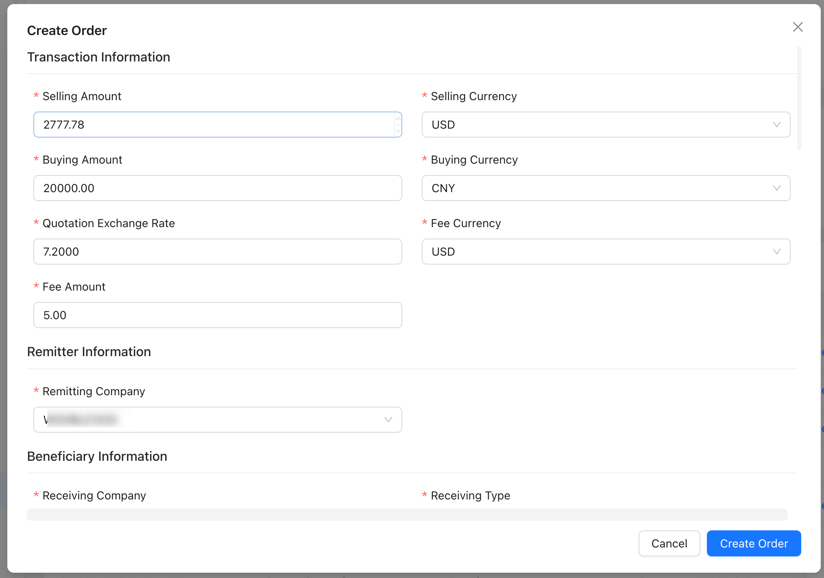Expand the Remitting Company selector
Screen dimensions: 824x578
click(217, 420)
